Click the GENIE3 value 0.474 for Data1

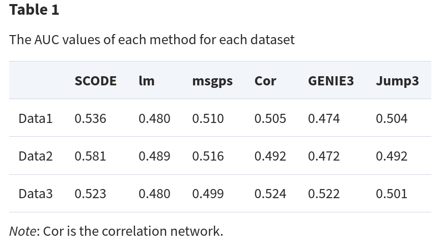pos(323,118)
